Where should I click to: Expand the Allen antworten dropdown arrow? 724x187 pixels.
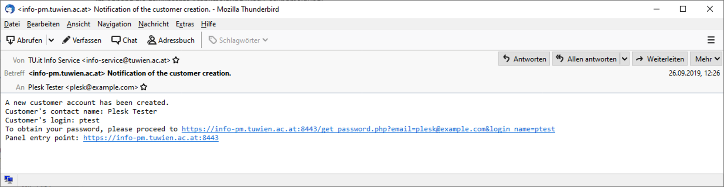point(625,59)
